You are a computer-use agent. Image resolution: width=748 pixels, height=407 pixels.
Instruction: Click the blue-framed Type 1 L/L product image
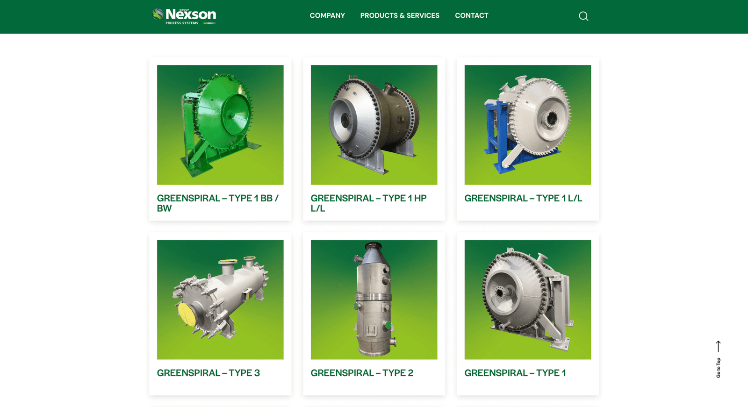point(528,125)
